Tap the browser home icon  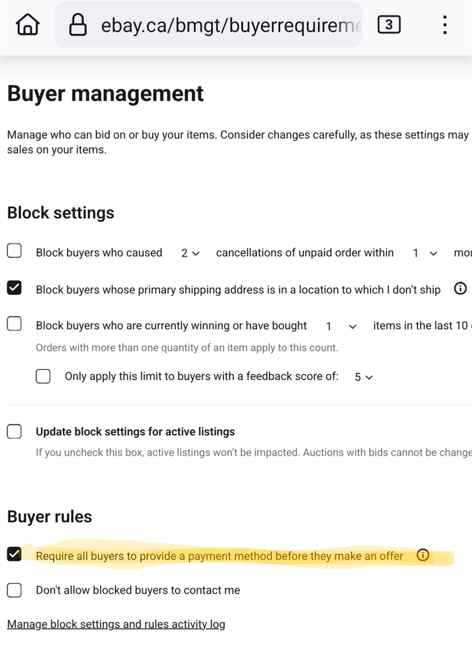click(x=28, y=25)
